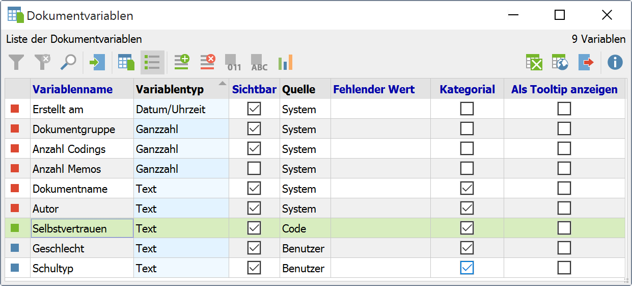This screenshot has width=632, height=286.
Task: Switch to data editor table icon
Action: coord(126,62)
